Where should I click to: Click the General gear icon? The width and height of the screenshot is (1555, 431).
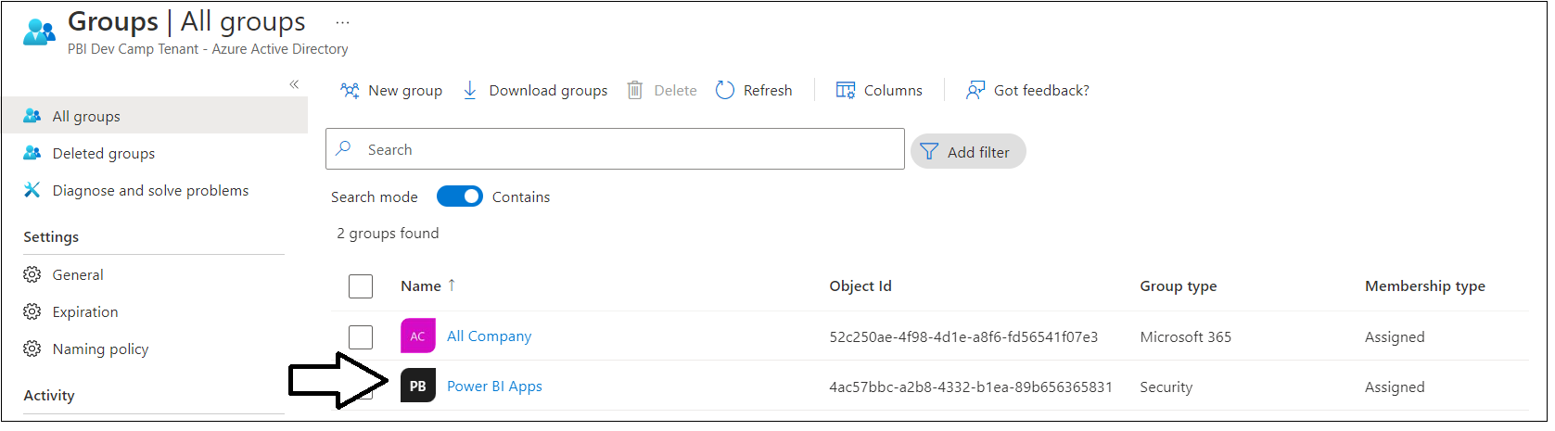(32, 274)
